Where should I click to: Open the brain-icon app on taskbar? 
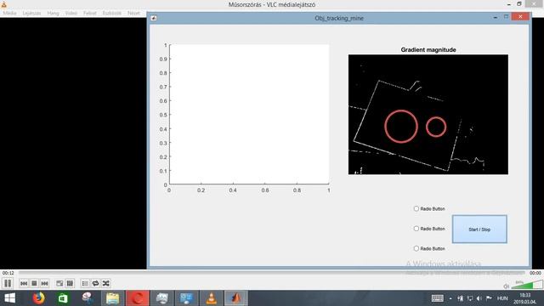pyautogui.click(x=88, y=298)
